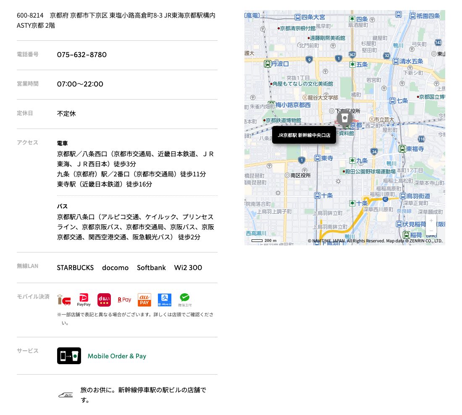Viewport: 462px width, 415px height.
Task: Click the 殿田公園野球場運動場 map label
Action: coord(369,171)
